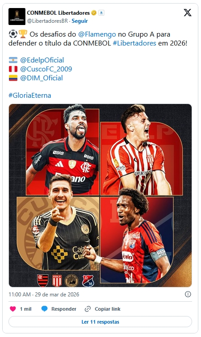Visit the @CuscoFC_2009 profile
Screen dimensions: 201x337
(46, 69)
